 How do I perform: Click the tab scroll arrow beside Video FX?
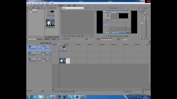click(x=59, y=39)
